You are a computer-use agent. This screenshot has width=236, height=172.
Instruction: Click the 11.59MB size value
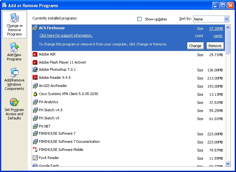pyautogui.click(x=216, y=159)
